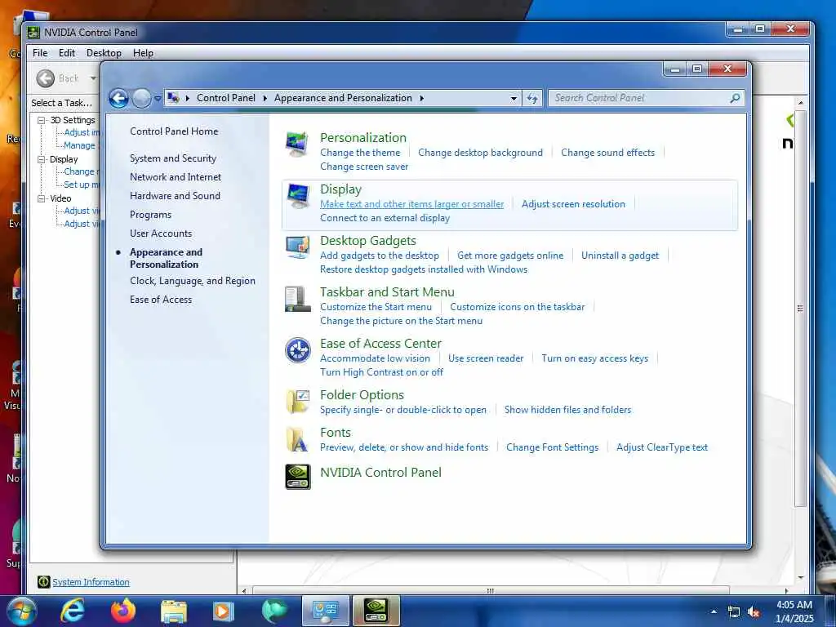Go to Control Panel Home
The height and width of the screenshot is (627, 836).
point(174,131)
